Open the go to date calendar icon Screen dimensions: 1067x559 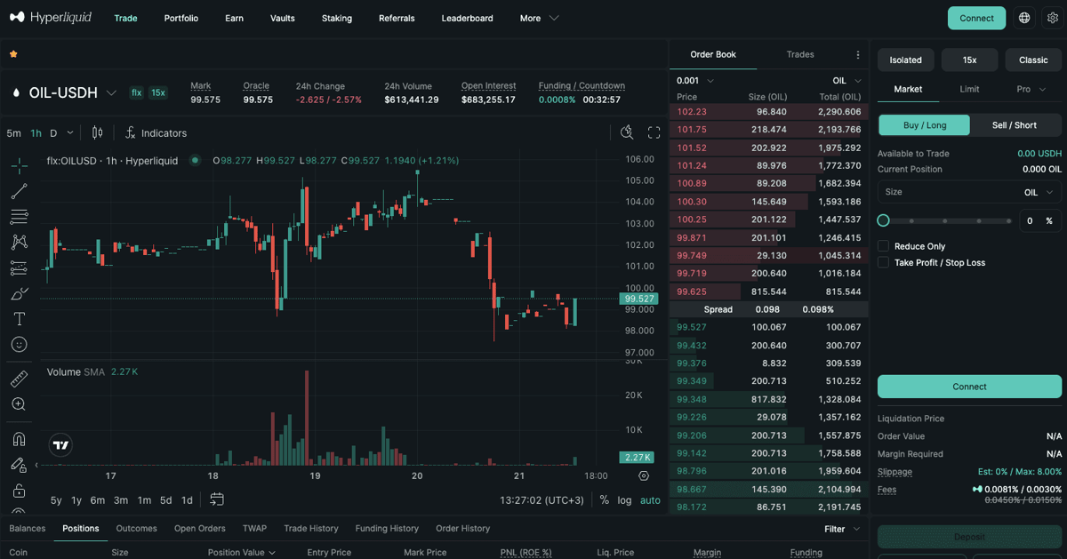pyautogui.click(x=217, y=499)
